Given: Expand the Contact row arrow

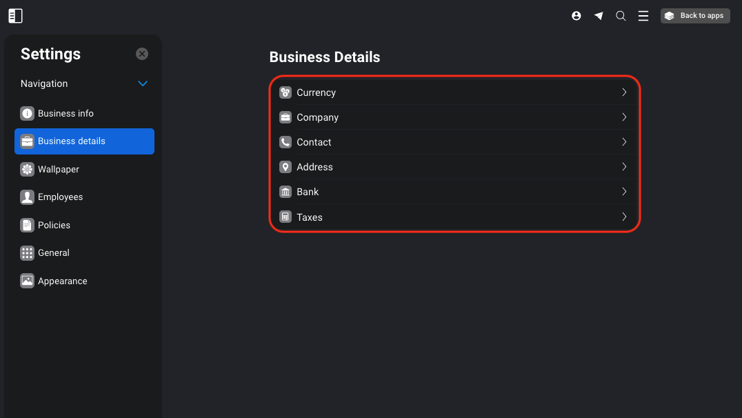Looking at the screenshot, I should [624, 142].
